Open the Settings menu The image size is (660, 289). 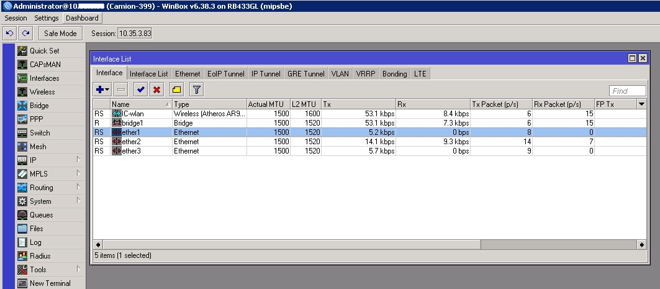pos(47,18)
